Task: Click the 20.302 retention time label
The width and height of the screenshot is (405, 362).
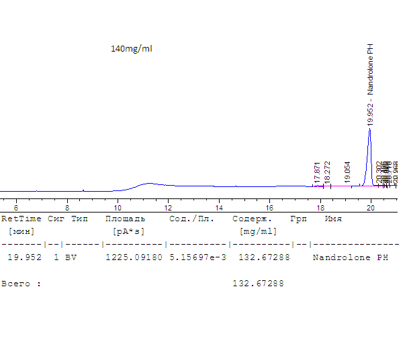Action: [x=379, y=172]
